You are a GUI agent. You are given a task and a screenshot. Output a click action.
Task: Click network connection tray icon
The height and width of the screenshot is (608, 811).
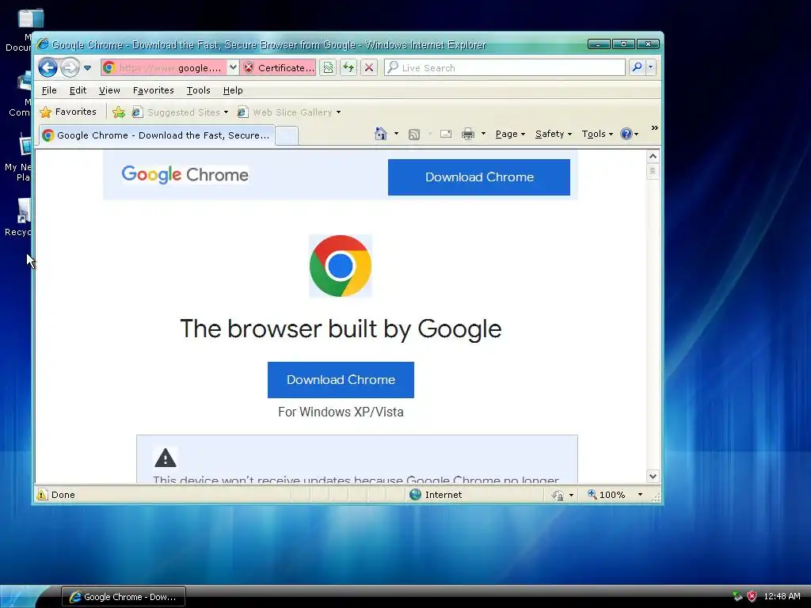(737, 596)
